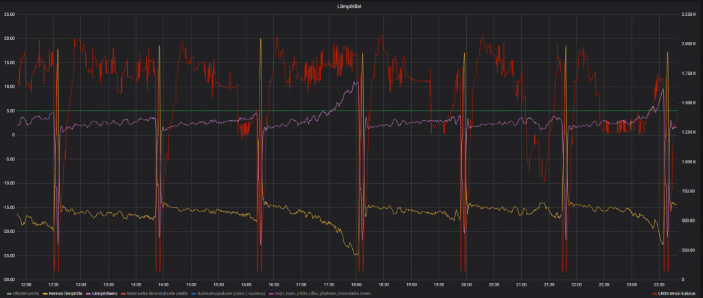Click the blue Sulatushuijauksen poisto legend color icon
Viewport: 703px width, 298px height.
click(x=193, y=294)
